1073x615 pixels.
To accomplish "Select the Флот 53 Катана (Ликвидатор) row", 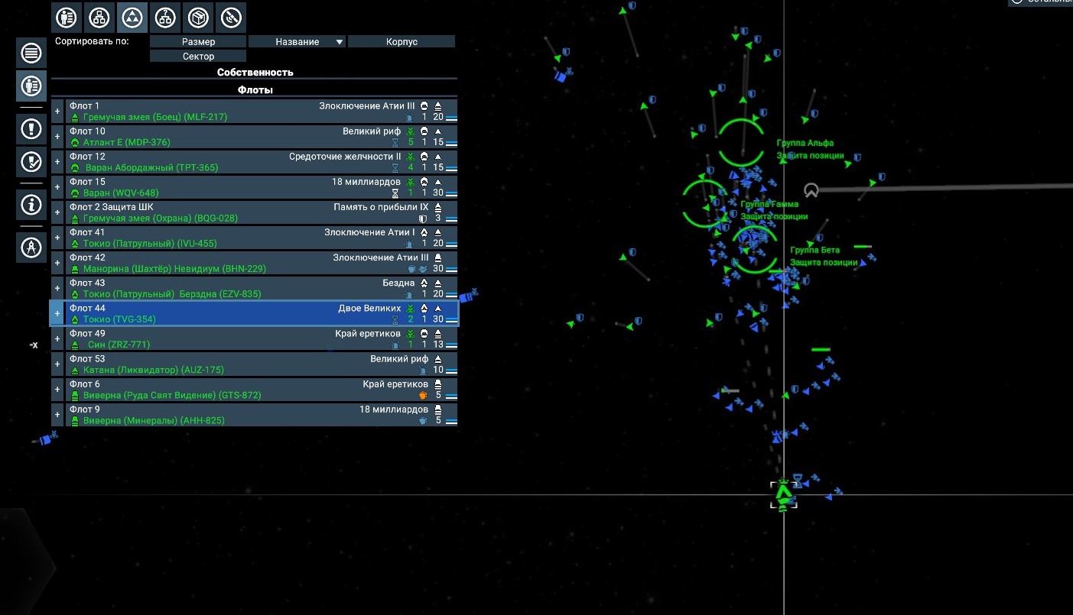I will [262, 364].
